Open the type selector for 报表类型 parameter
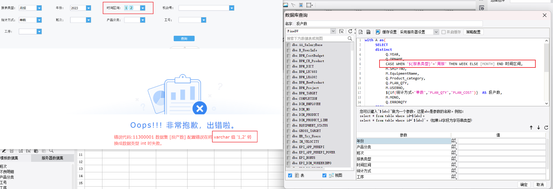The height and width of the screenshot is (189, 553). 454,159
